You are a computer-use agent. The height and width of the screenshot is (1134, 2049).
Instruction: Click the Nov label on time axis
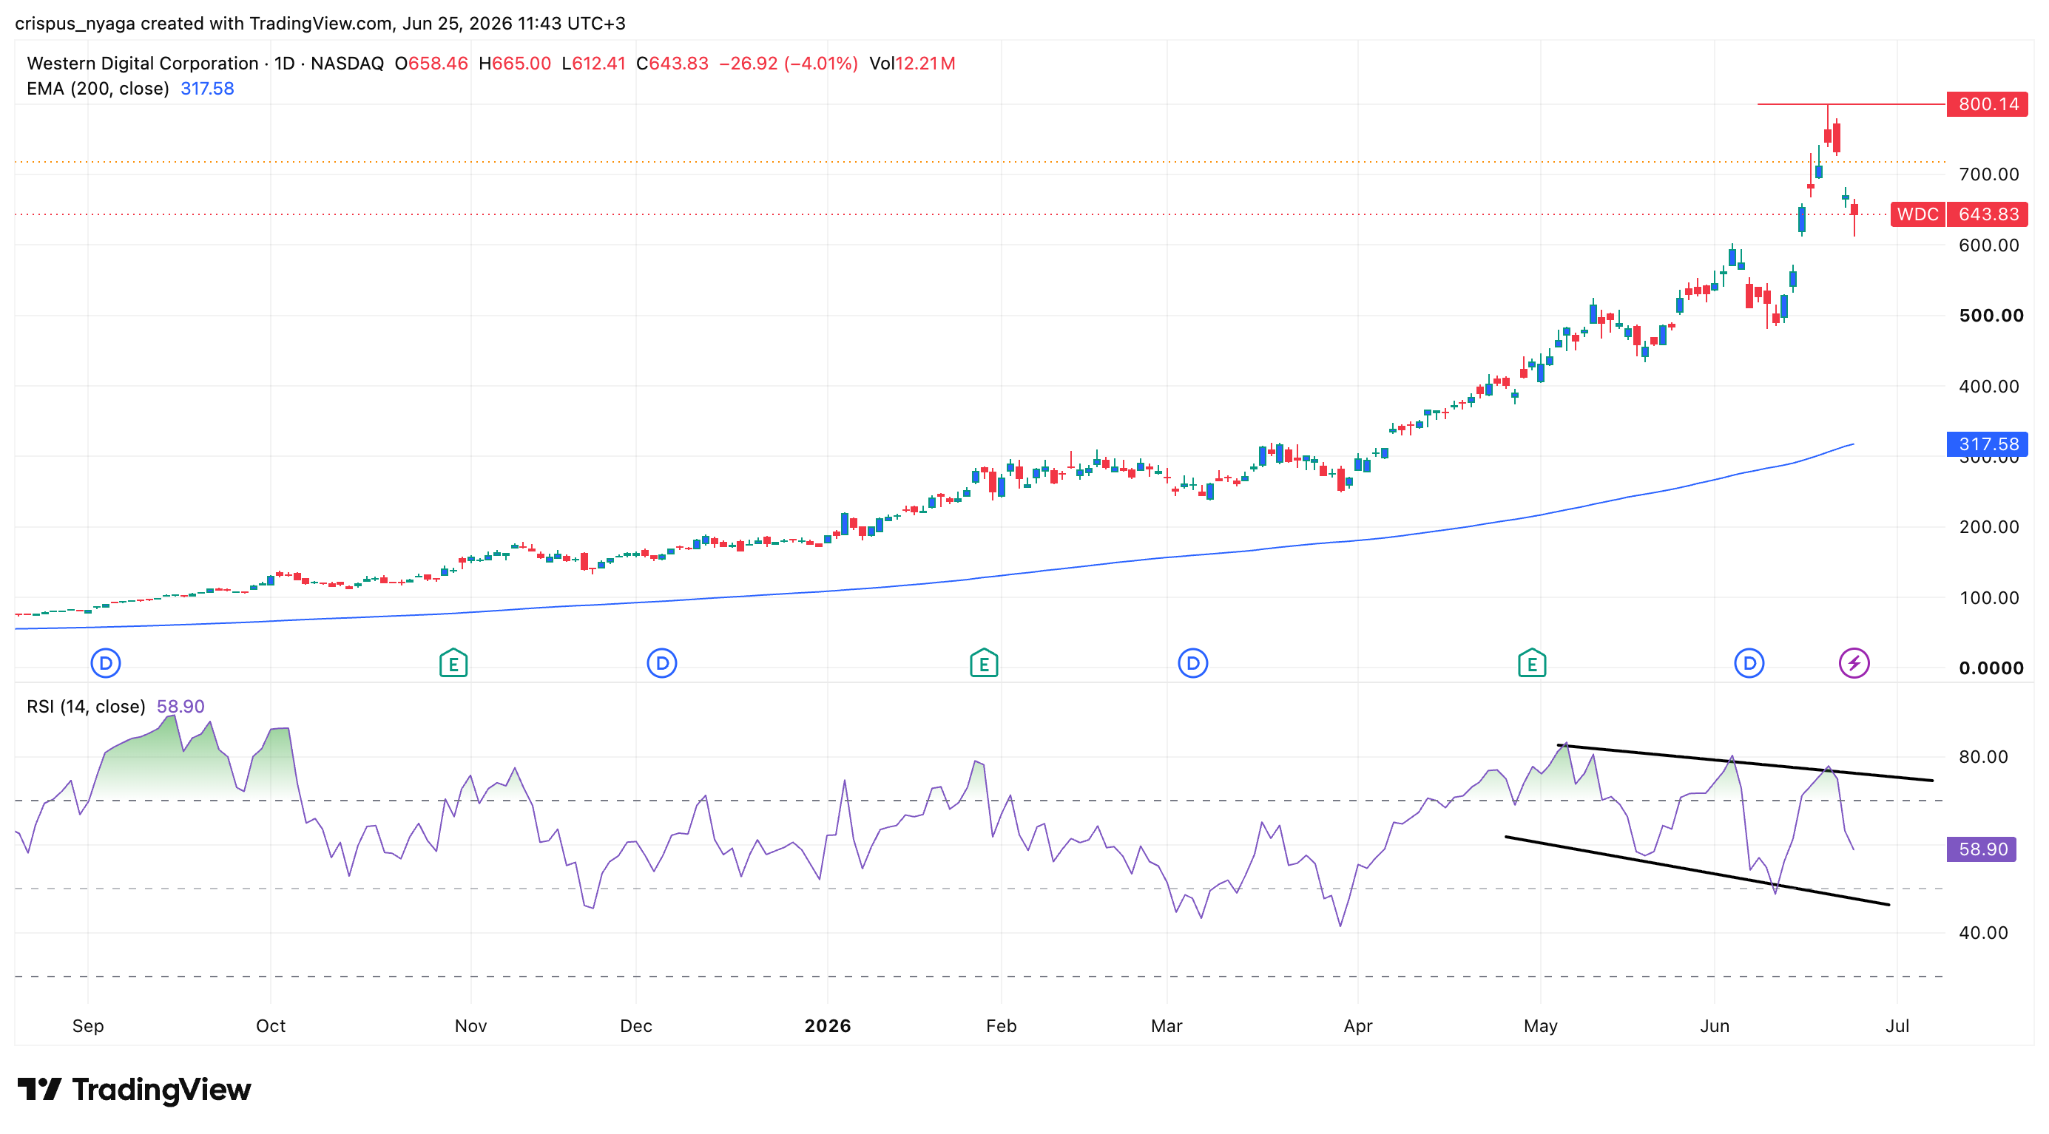pyautogui.click(x=471, y=1026)
